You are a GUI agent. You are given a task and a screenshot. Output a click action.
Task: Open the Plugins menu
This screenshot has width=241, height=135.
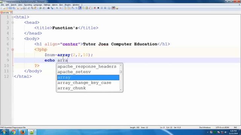point(68,5)
